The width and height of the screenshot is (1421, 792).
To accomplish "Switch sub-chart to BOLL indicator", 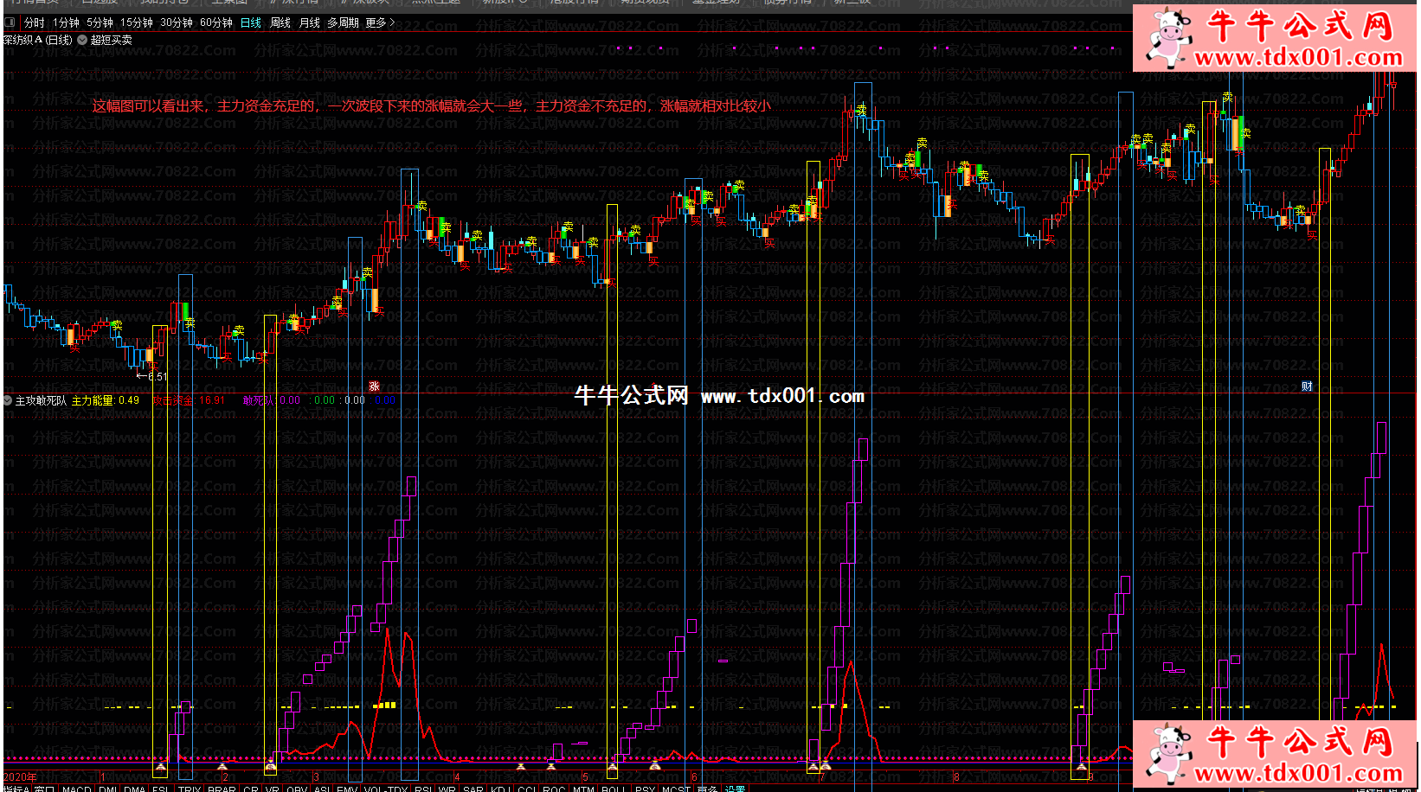I will pyautogui.click(x=614, y=788).
